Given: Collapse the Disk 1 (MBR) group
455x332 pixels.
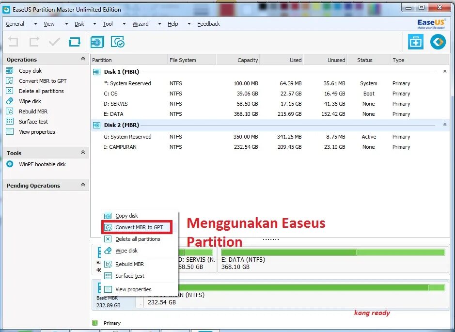Looking at the screenshot, I should [x=444, y=71].
